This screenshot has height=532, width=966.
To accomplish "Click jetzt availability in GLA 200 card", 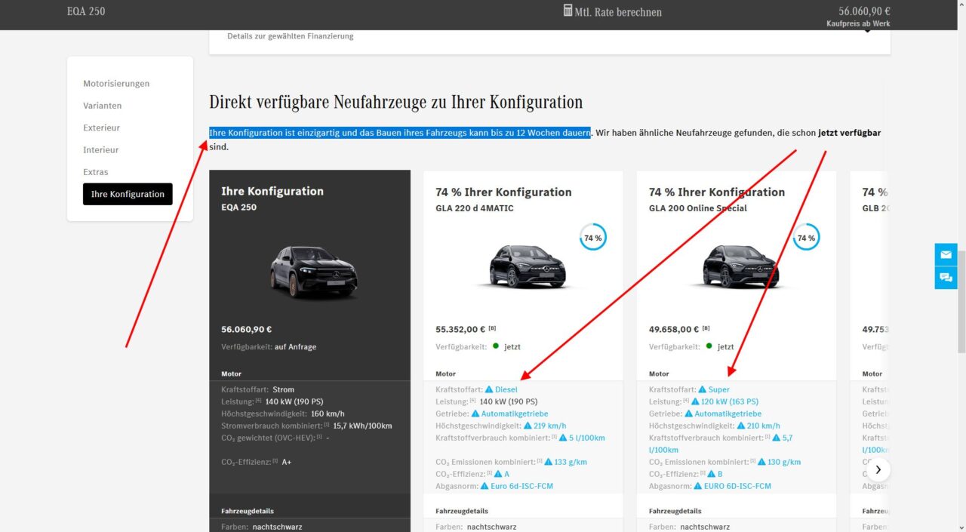I will coord(725,347).
